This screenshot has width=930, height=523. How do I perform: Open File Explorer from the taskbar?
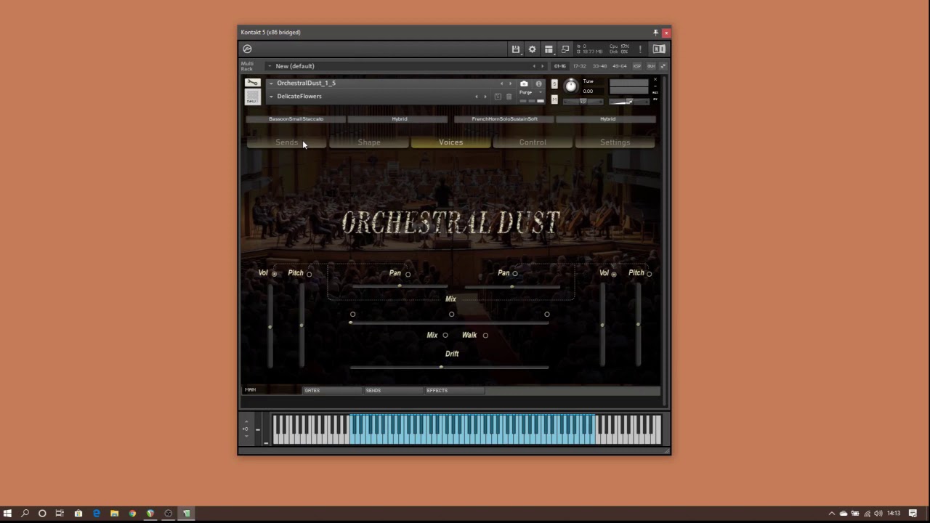click(x=114, y=514)
